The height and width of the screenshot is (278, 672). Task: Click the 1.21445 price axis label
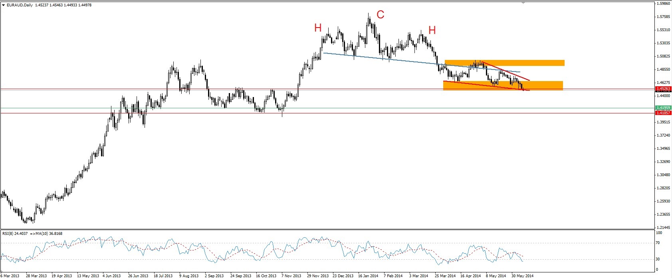[664, 228]
